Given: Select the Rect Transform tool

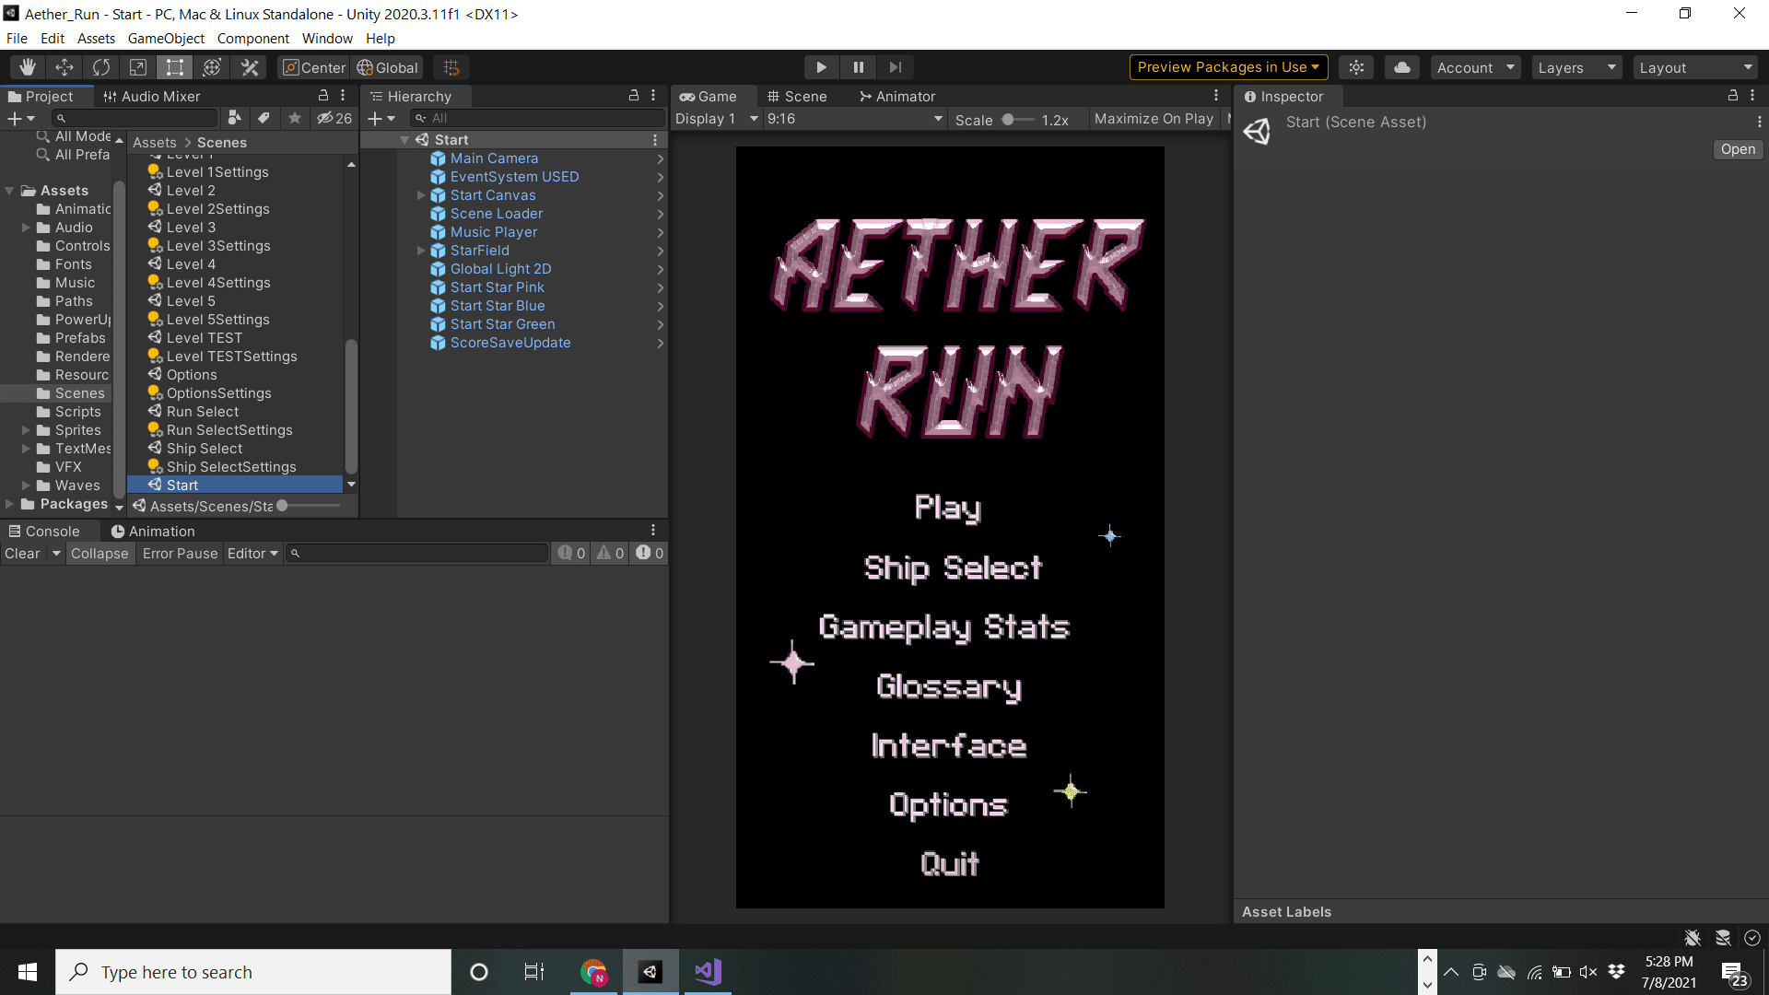Looking at the screenshot, I should [x=175, y=67].
